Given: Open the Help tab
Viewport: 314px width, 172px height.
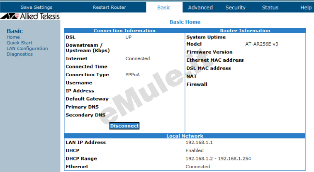Looking at the screenshot, I should [306, 7].
